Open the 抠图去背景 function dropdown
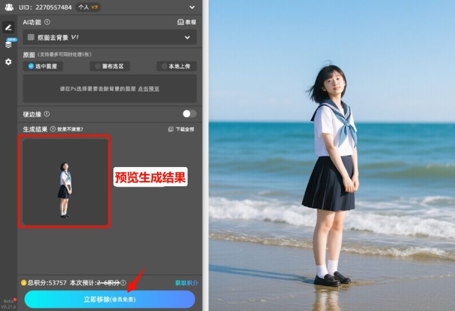Screen dimensions: 455x311 click(109, 37)
